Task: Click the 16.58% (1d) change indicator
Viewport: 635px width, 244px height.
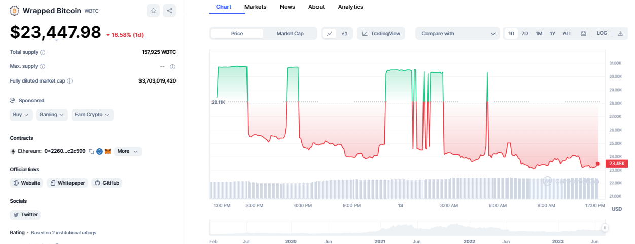Action: (125, 35)
